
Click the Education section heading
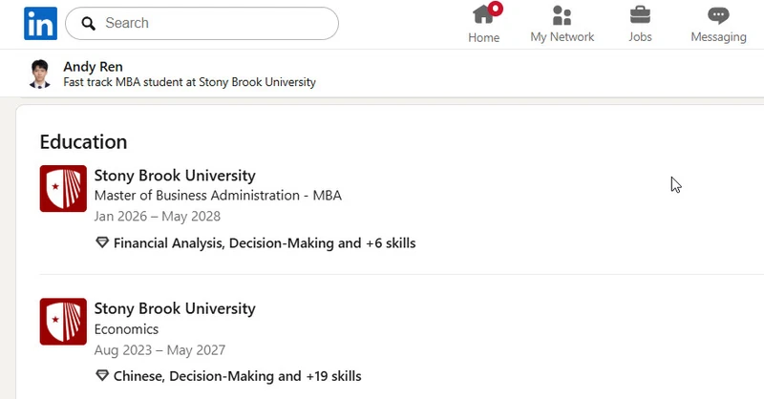(83, 142)
